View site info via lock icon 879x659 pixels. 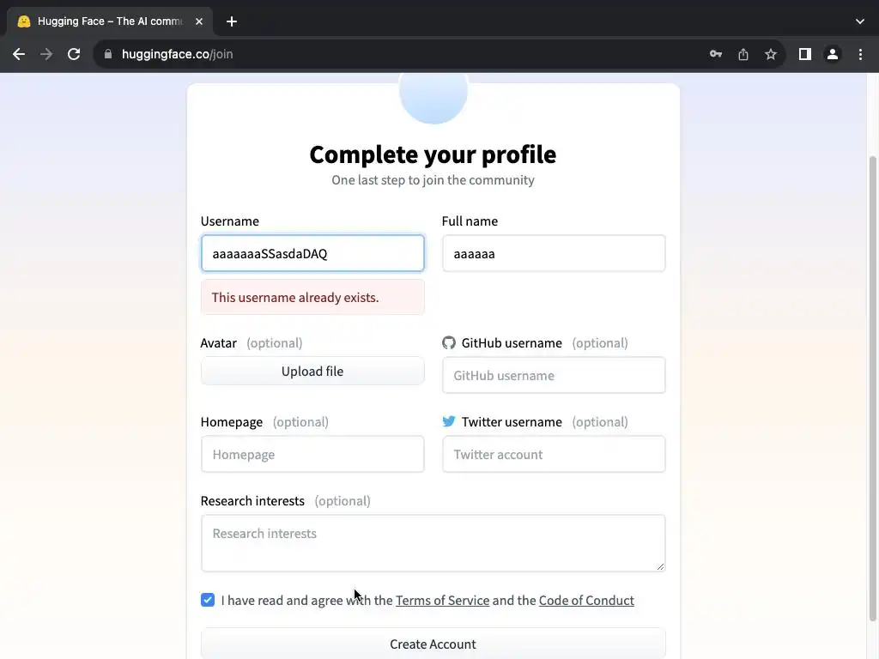pos(108,54)
